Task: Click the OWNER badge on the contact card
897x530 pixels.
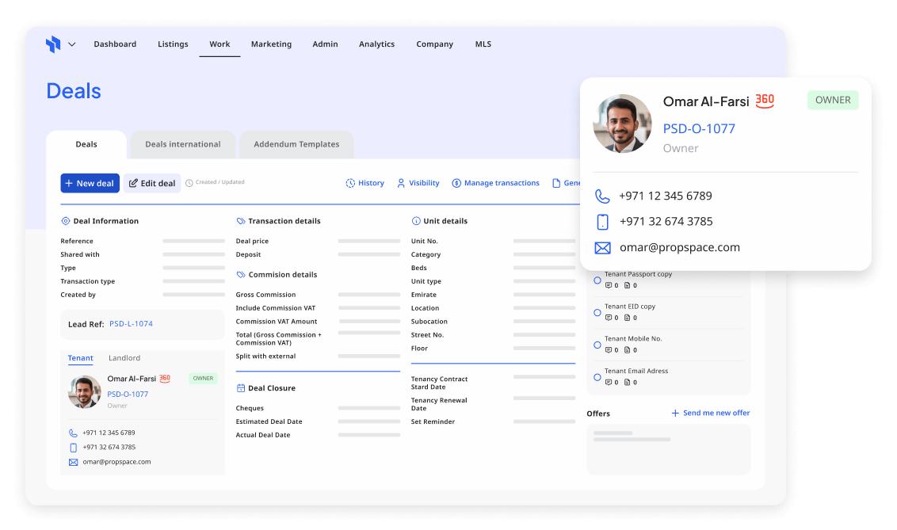Action: coord(832,100)
